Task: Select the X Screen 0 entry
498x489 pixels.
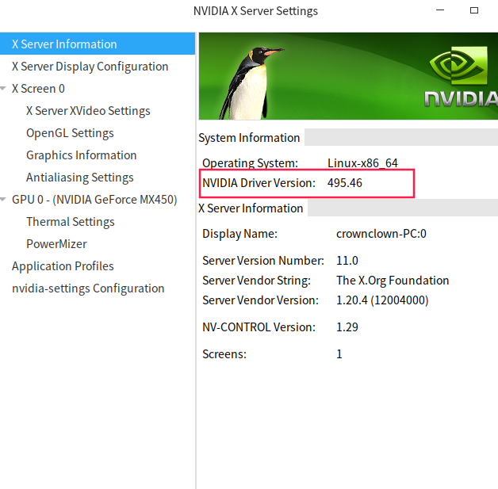Action: point(38,89)
